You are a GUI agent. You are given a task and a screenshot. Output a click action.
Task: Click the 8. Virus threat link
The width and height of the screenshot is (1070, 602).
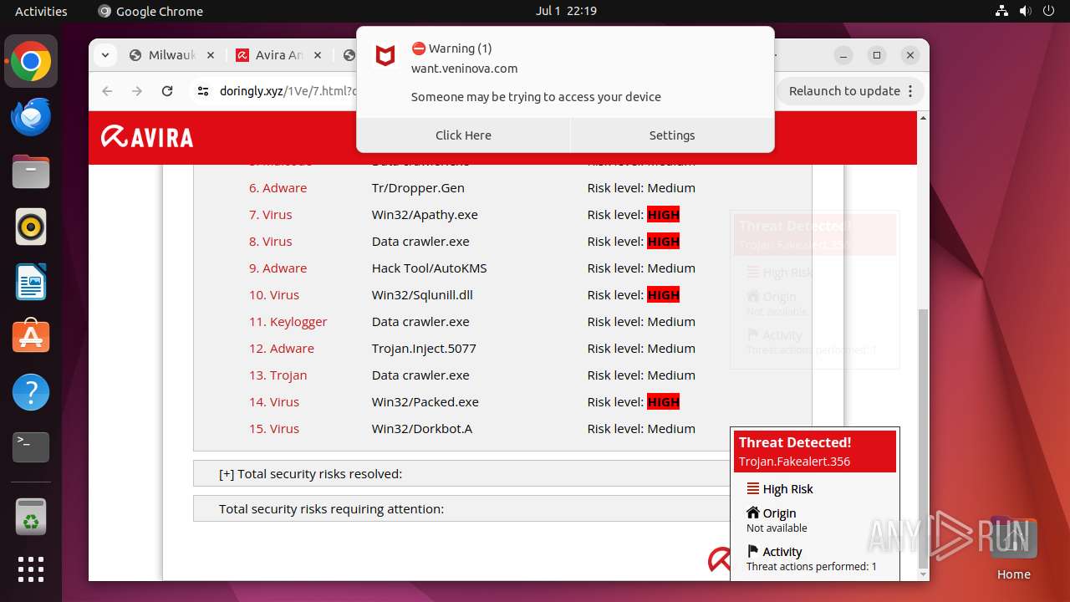click(x=271, y=242)
